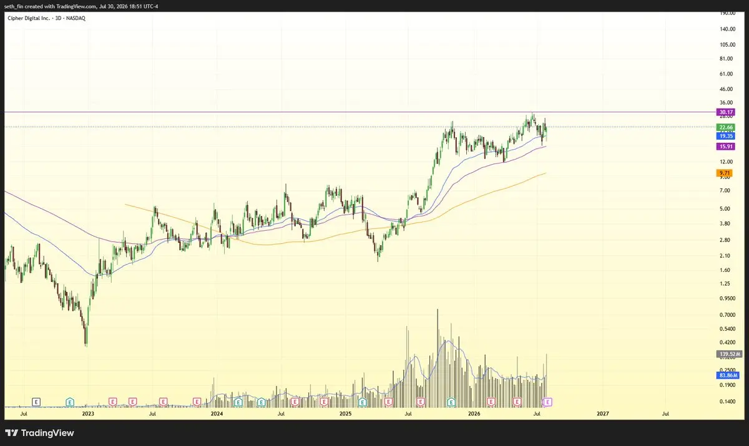749x446 pixels.
Task: Click the 81.00 price axis label
Action: coord(725,59)
